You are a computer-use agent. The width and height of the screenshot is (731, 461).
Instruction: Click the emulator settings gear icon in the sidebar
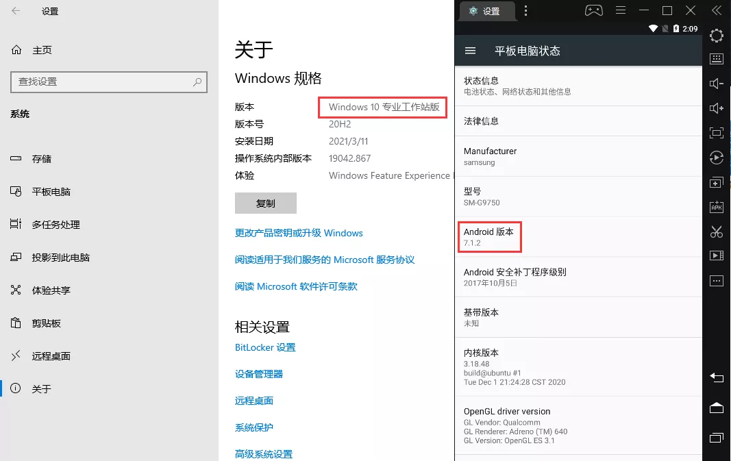click(717, 36)
